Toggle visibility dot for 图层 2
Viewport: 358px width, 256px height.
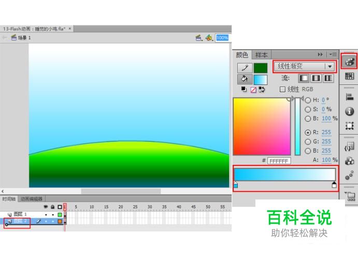pyautogui.click(x=46, y=221)
